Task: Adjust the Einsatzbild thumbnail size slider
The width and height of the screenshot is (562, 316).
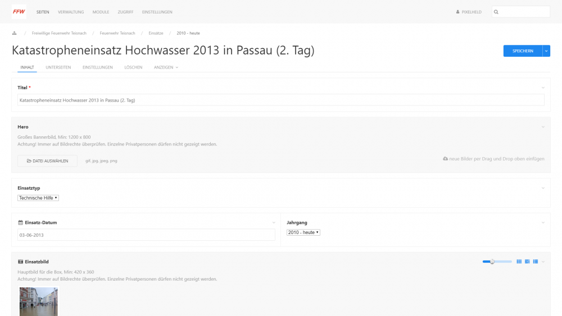Action: [x=492, y=262]
